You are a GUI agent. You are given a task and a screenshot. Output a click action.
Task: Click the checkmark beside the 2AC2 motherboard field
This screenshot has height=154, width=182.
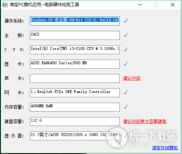pyautogui.click(x=126, y=35)
